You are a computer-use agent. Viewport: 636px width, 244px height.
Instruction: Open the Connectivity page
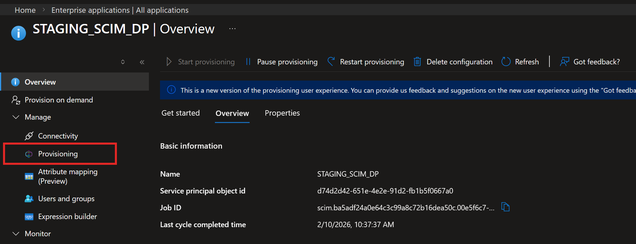[58, 136]
